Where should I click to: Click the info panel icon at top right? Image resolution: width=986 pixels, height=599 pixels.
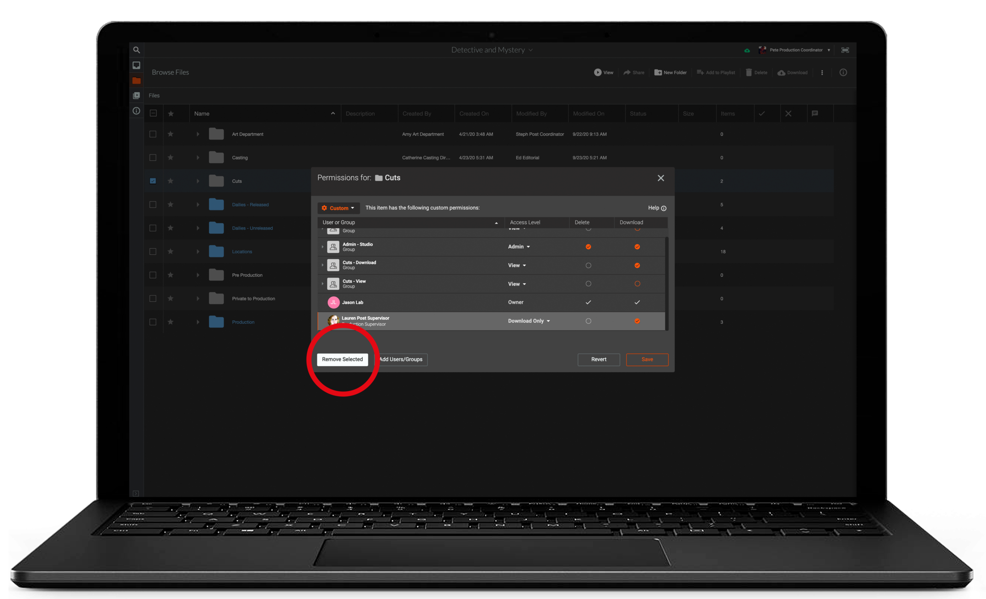pyautogui.click(x=843, y=72)
